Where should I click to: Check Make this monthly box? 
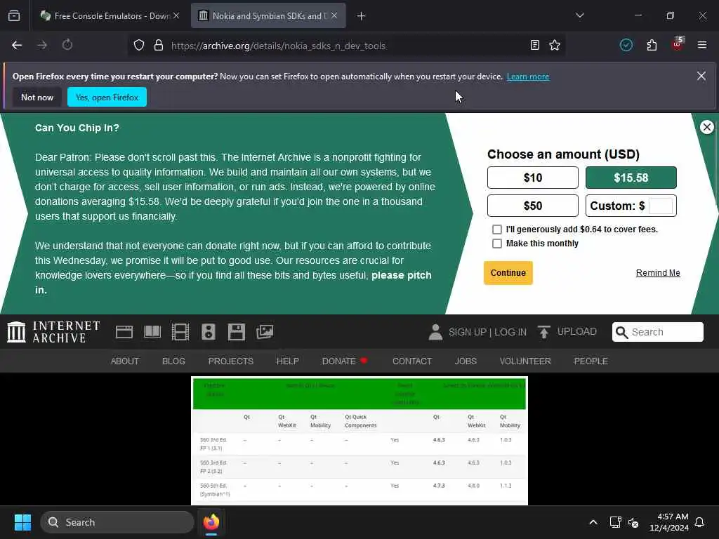coord(497,244)
